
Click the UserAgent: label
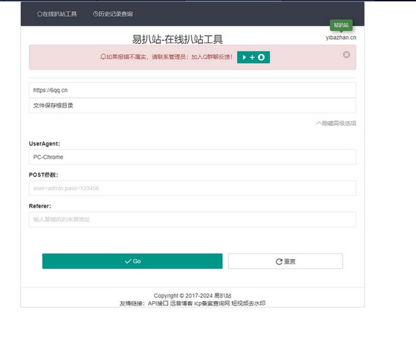pyautogui.click(x=45, y=144)
